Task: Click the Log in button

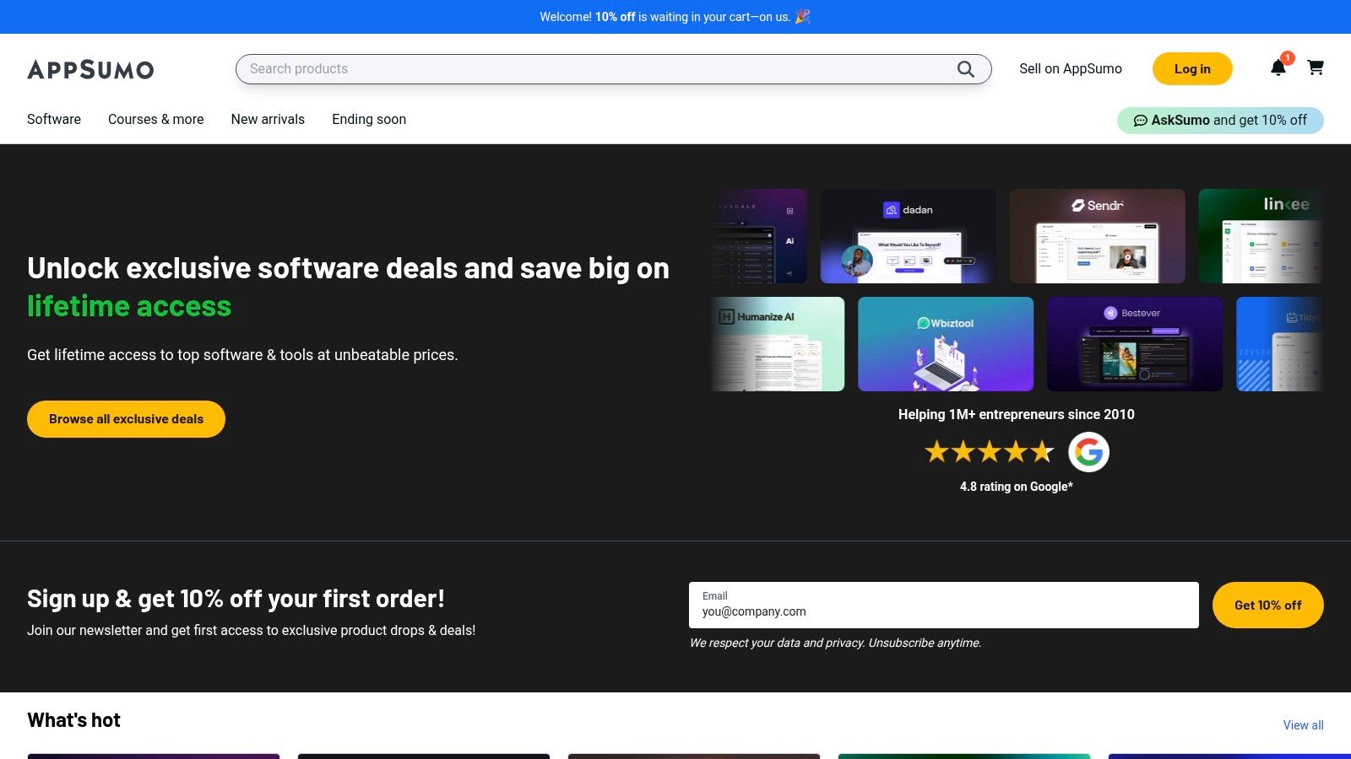Action: click(1192, 69)
